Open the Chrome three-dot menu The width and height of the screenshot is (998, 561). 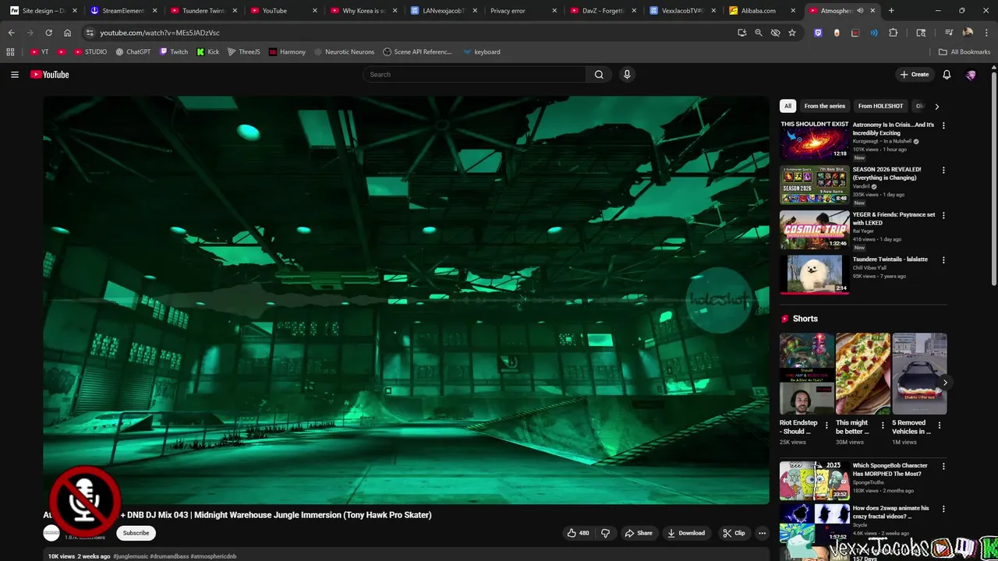point(985,33)
